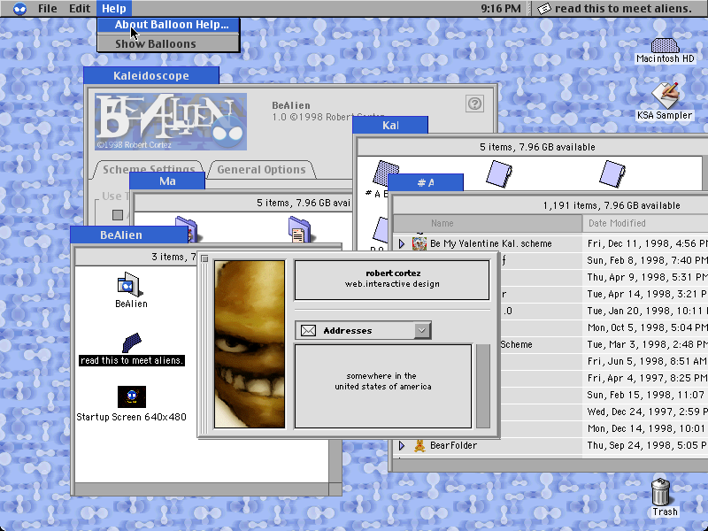This screenshot has height=531, width=708.
Task: Click the Help menu title
Action: click(114, 9)
